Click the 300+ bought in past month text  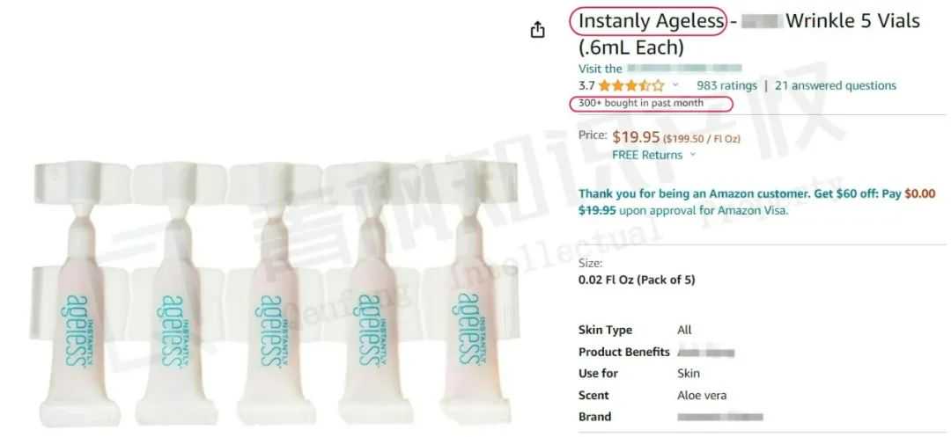click(640, 103)
